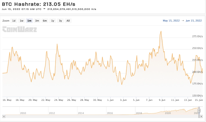Click the peak hashrate point near 9. Jun
206x122 pixels.
(x=161, y=31)
